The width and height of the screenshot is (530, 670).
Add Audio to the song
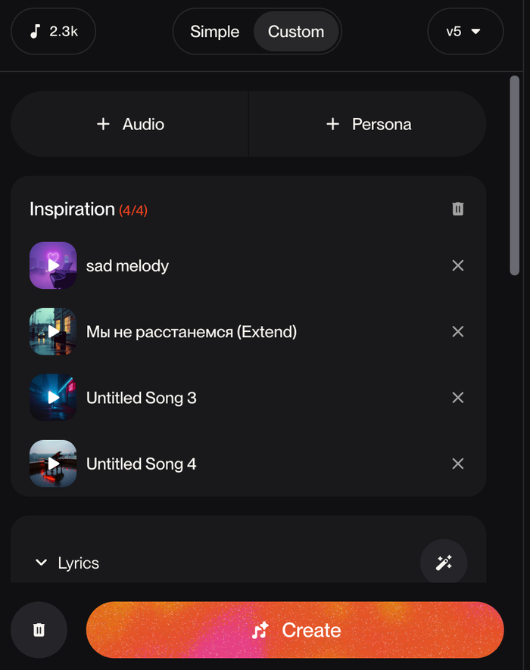130,124
